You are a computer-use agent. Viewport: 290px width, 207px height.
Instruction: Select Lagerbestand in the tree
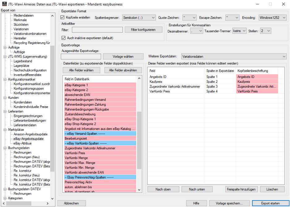point(23,61)
